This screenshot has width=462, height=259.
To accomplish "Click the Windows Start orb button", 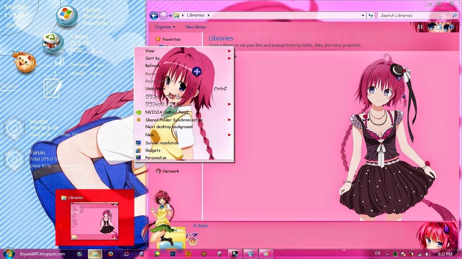I will [x=8, y=254].
